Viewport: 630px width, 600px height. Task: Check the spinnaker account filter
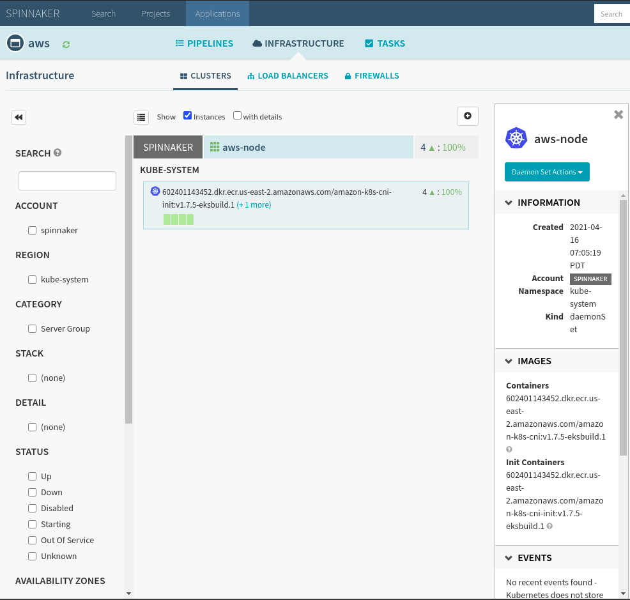[x=32, y=230]
